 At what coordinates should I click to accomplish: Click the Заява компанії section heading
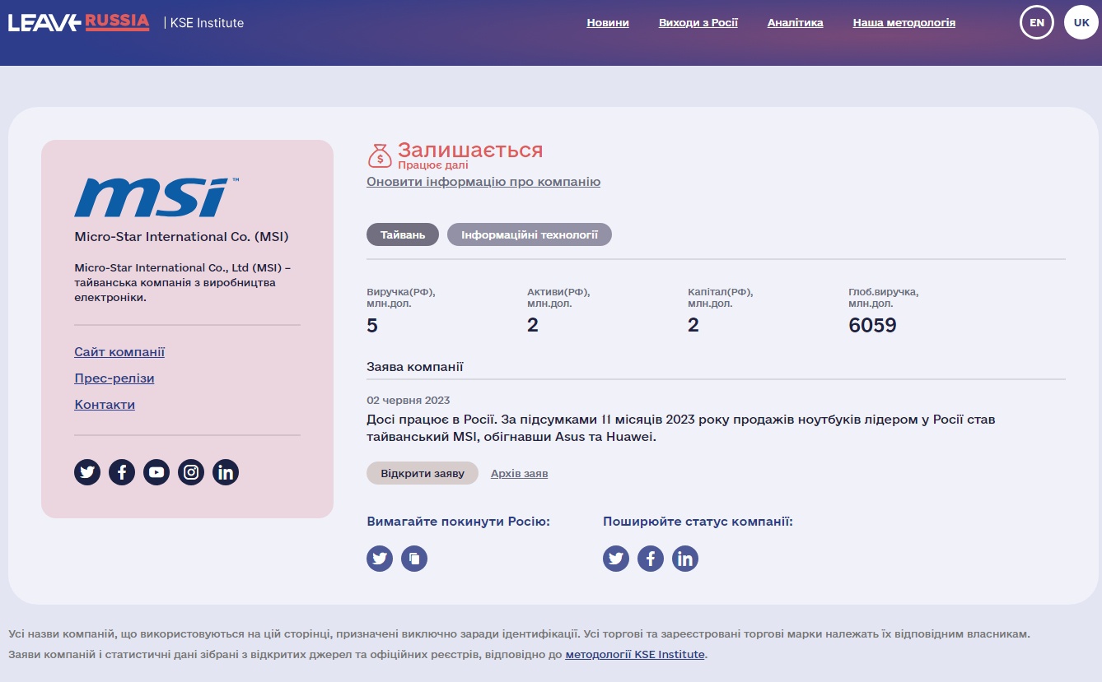415,367
